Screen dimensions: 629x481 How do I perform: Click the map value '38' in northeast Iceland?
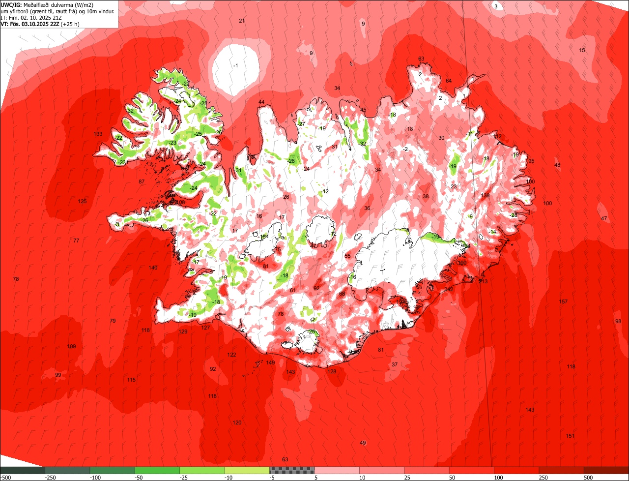click(426, 197)
